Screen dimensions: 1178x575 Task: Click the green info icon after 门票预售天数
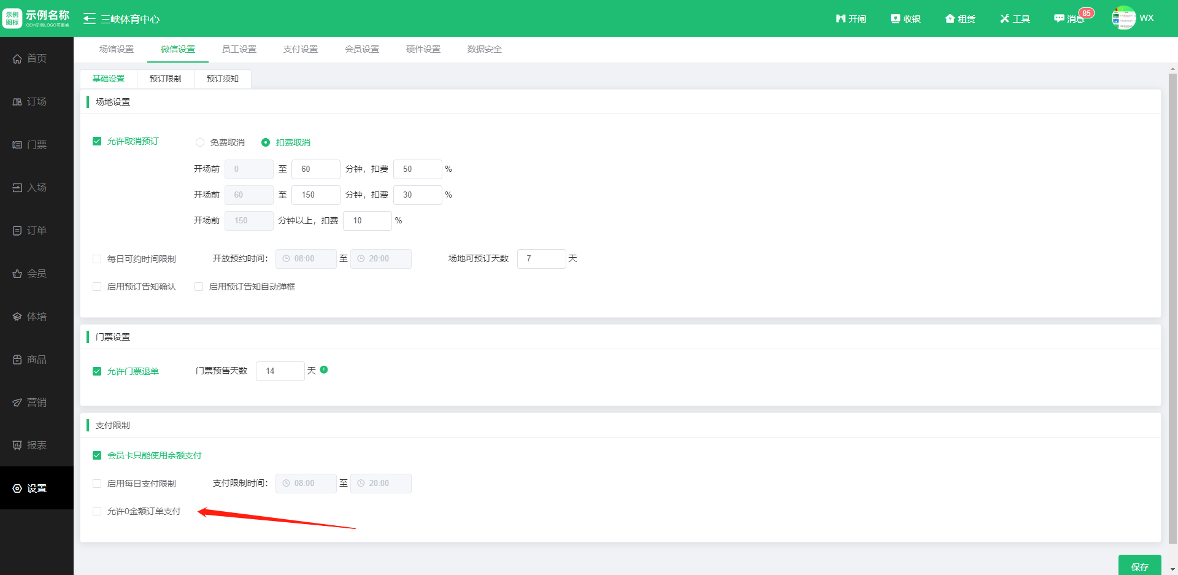(x=324, y=370)
